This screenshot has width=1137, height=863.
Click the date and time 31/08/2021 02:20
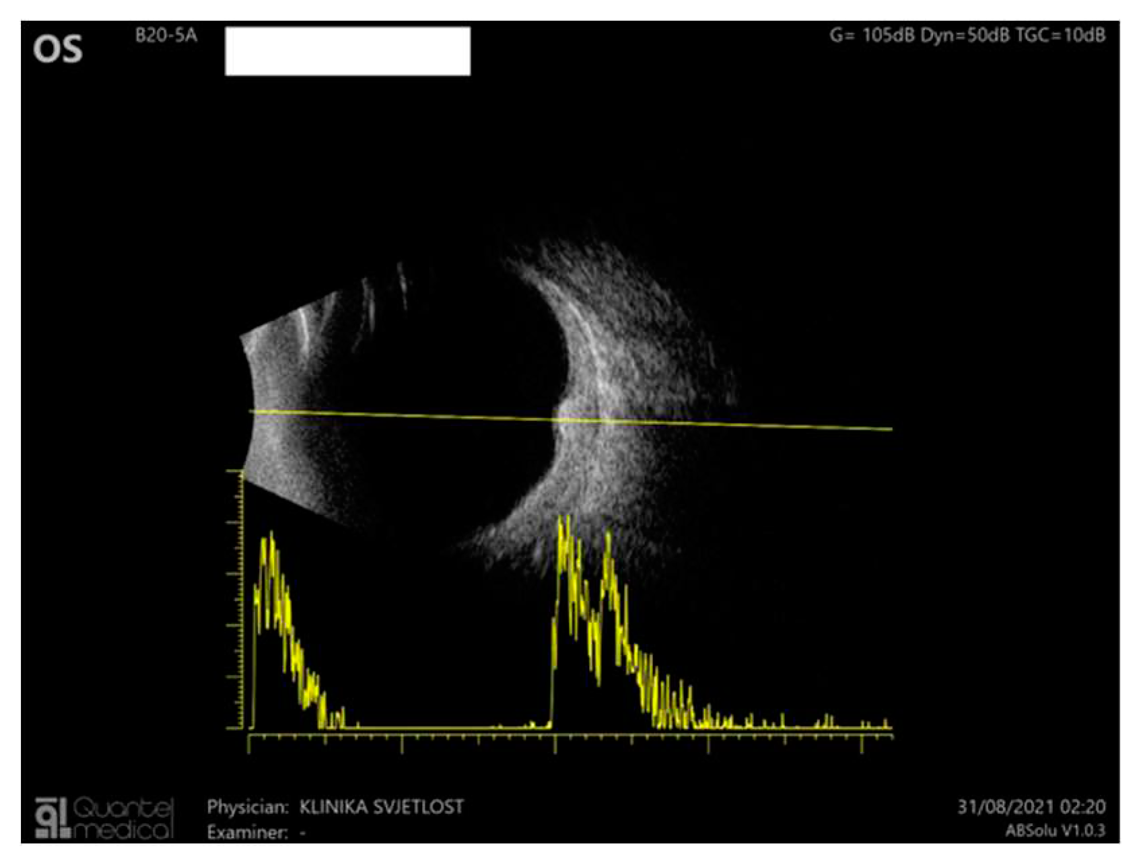(1031, 806)
